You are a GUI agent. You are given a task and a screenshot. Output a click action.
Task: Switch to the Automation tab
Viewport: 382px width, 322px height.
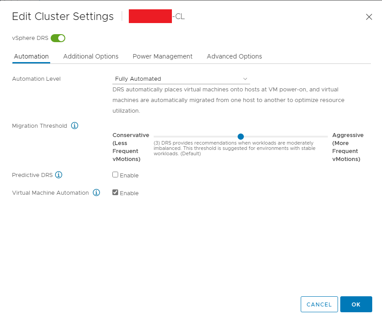(31, 56)
